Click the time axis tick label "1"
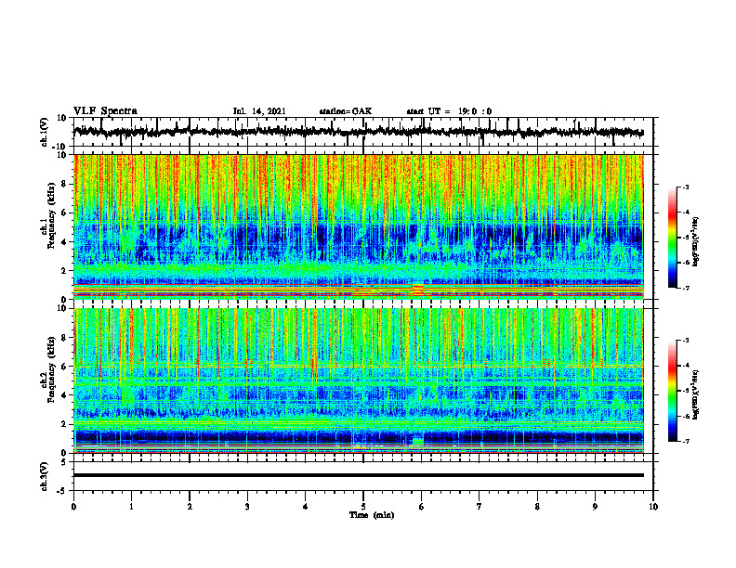The image size is (736, 568). pos(131,507)
